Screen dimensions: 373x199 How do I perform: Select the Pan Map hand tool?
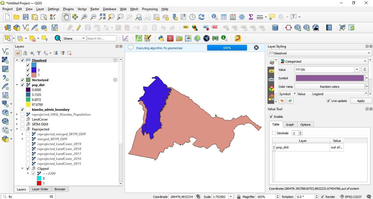click(x=66, y=17)
